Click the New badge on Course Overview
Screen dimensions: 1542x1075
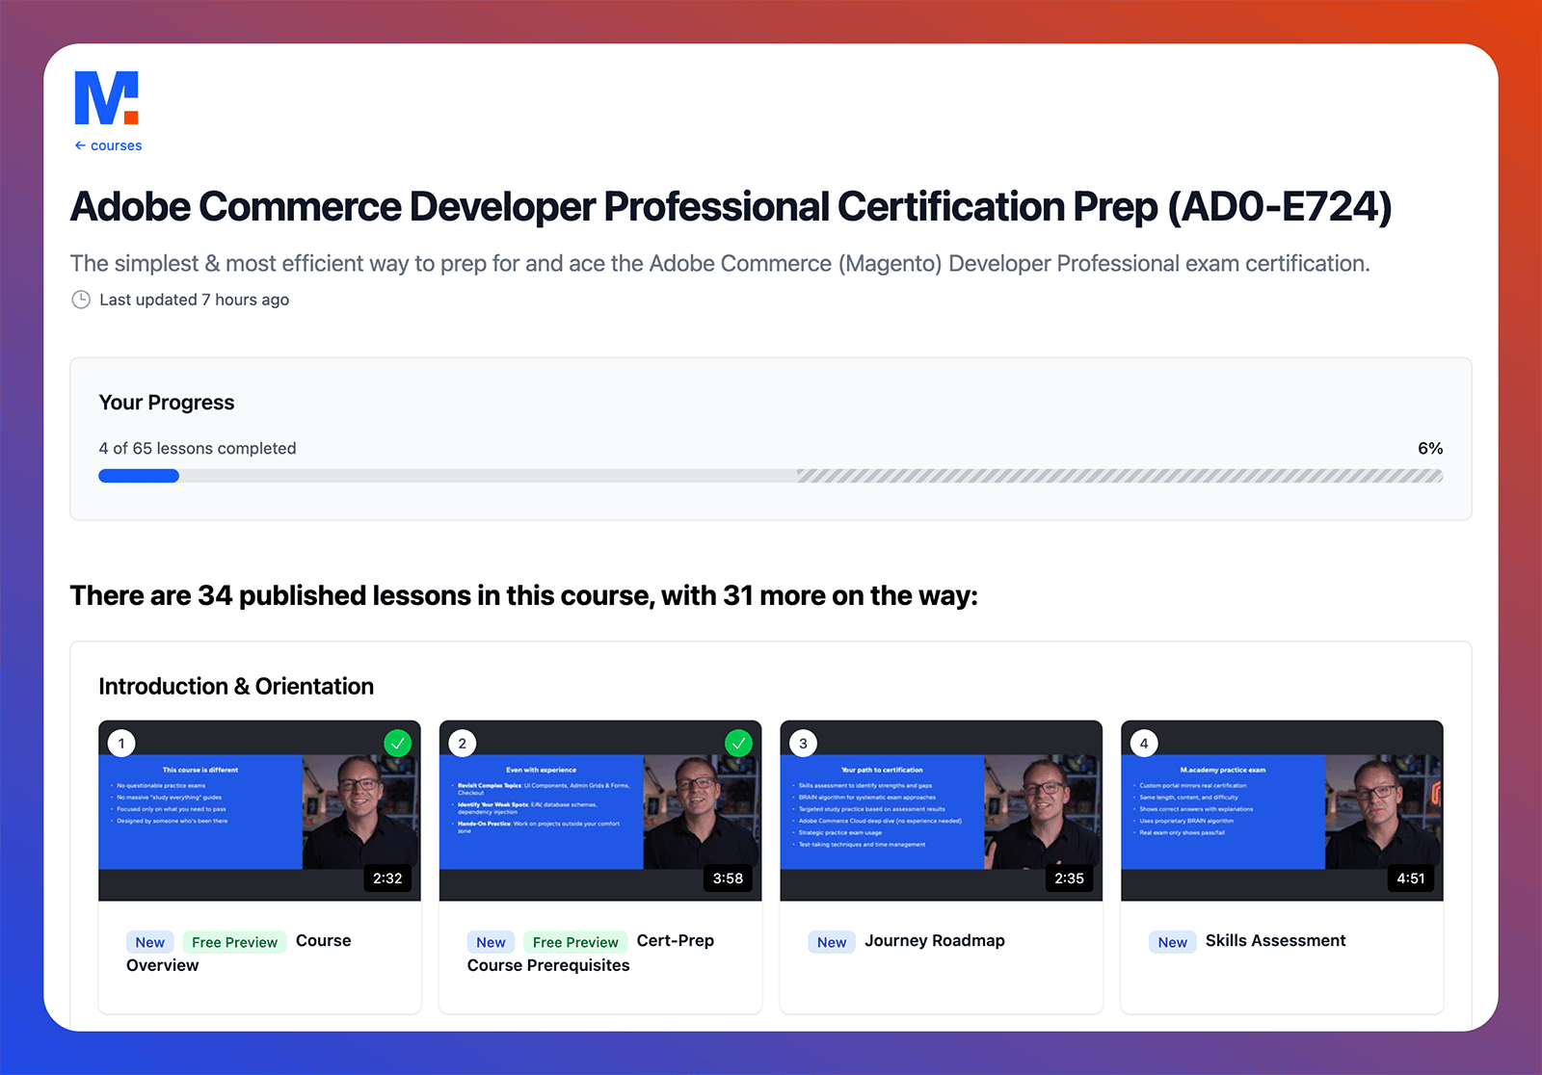tap(150, 942)
